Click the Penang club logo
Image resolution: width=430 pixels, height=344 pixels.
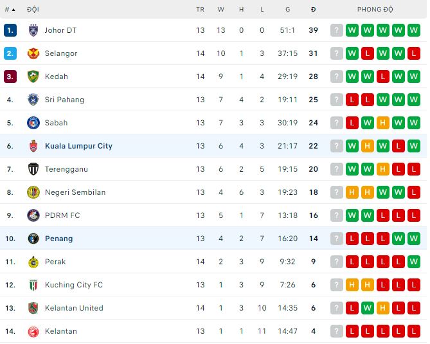pyautogui.click(x=33, y=239)
